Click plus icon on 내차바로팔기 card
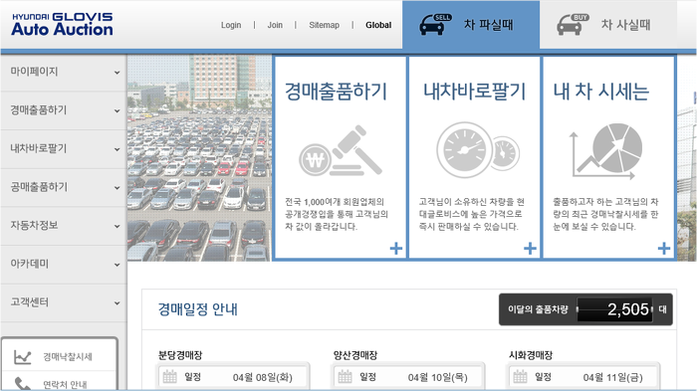The image size is (697, 391). [530, 249]
